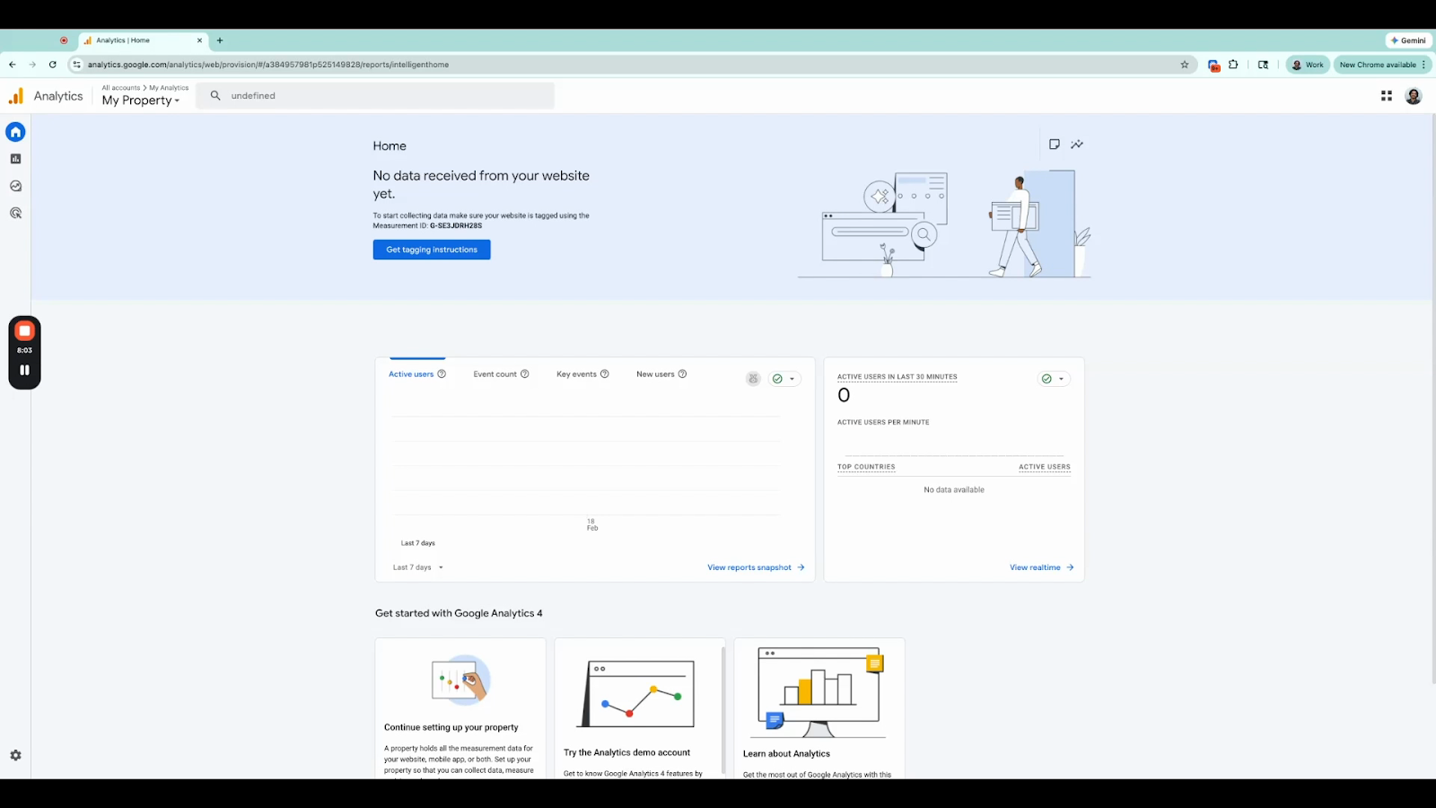Click the Google Analytics logo
The image size is (1436, 808).
click(16, 96)
